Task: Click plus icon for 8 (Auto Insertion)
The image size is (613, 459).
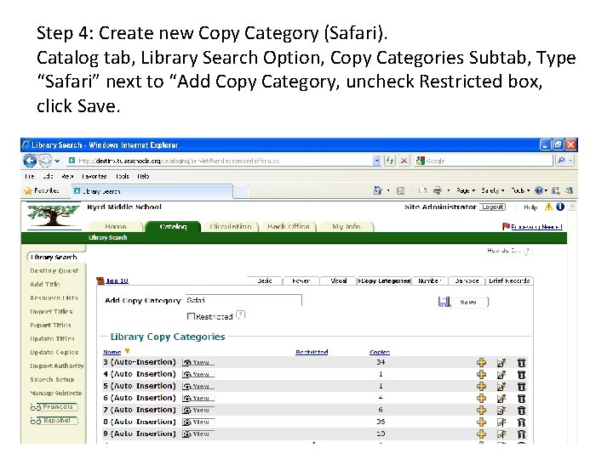Action: click(482, 422)
